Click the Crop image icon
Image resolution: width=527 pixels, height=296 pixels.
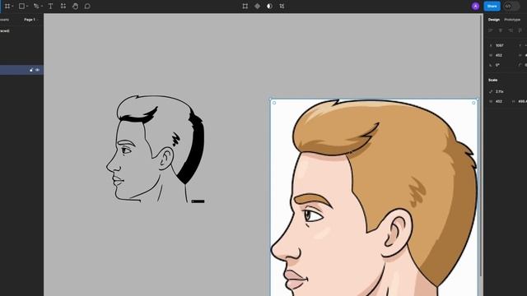tap(282, 6)
